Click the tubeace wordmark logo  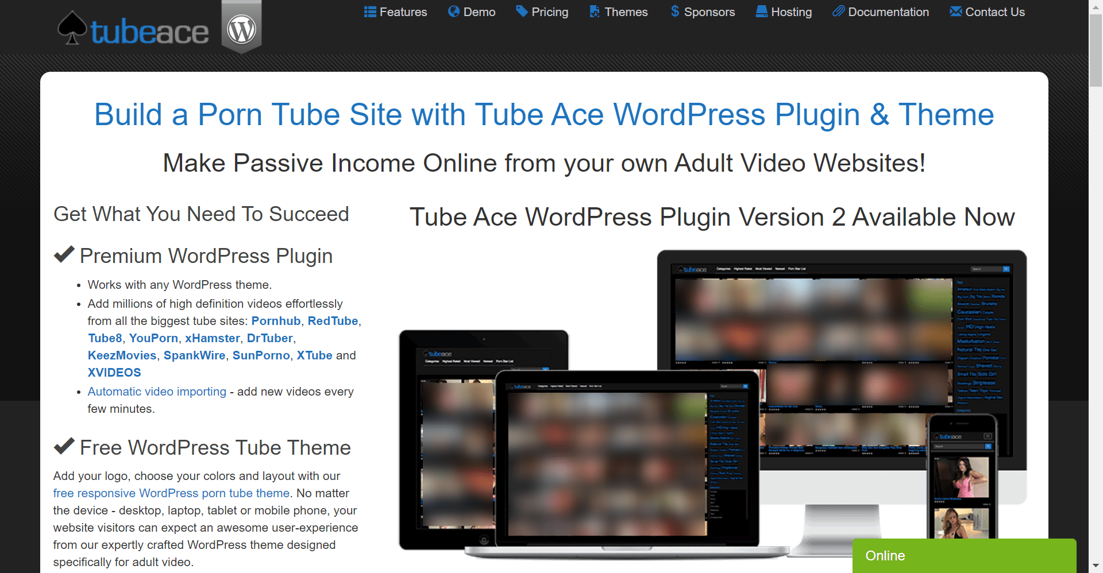coord(149,32)
